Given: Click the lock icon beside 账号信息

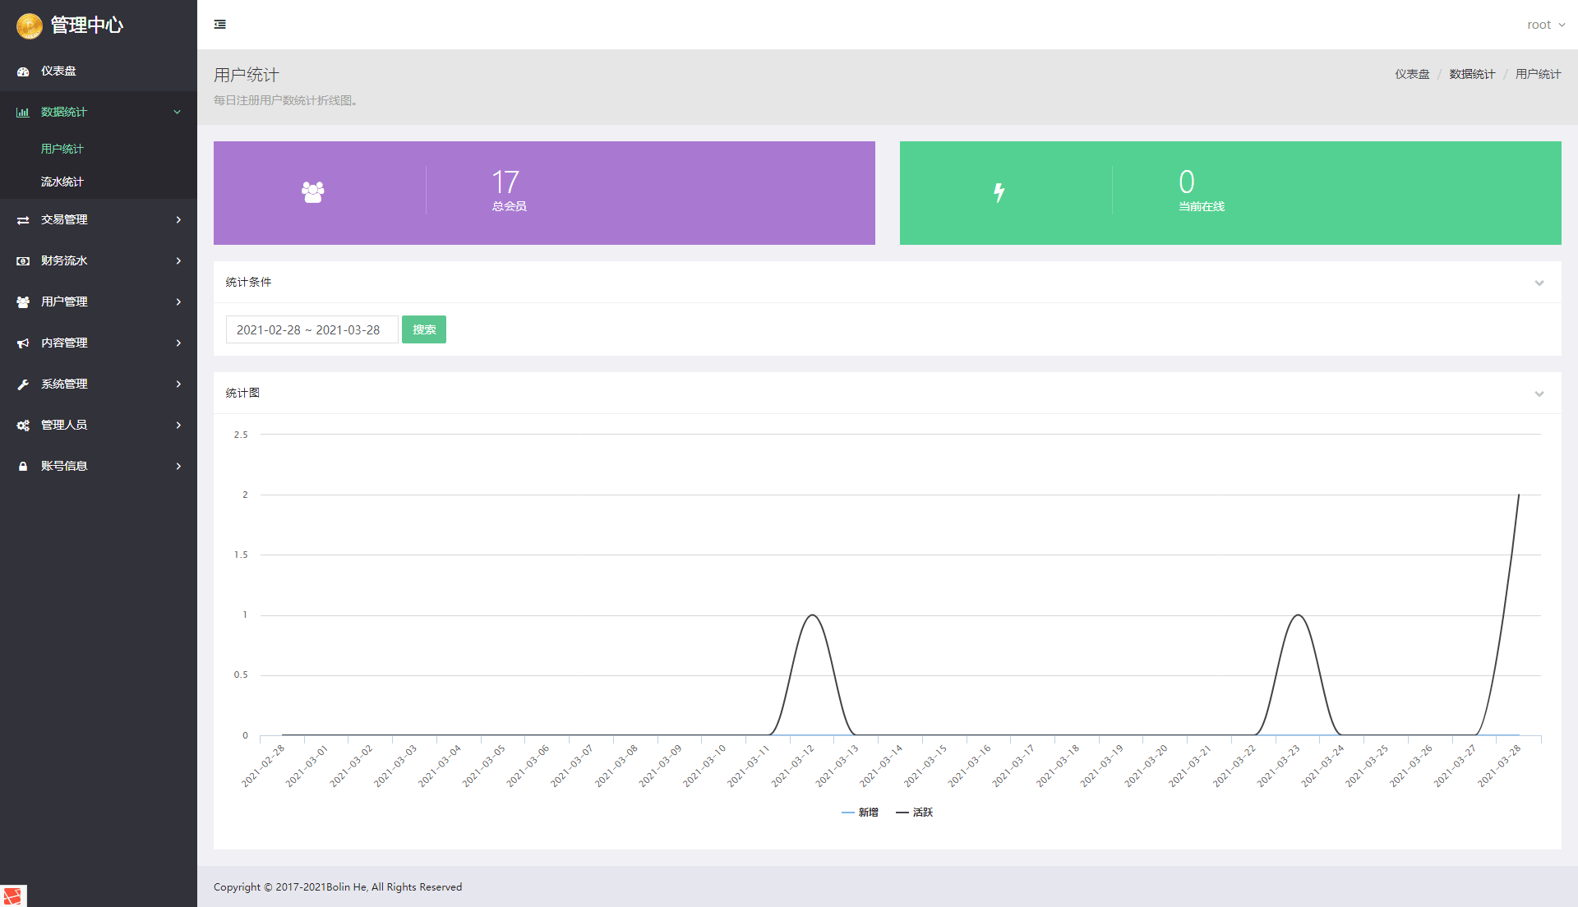Looking at the screenshot, I should (x=23, y=467).
